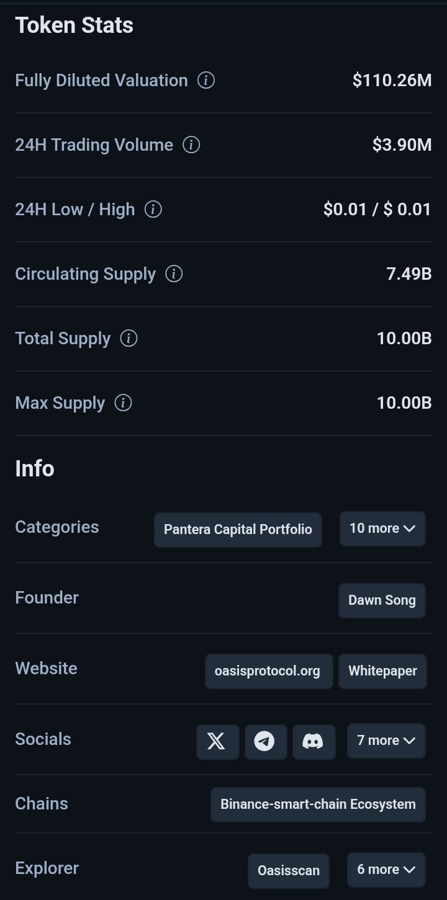Click the 7.49B circulating supply value
Screen dimensions: 447x900
point(409,274)
